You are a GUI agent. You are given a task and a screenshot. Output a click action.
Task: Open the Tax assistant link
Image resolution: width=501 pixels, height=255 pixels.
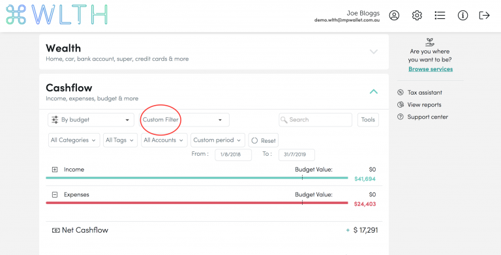[425, 93]
